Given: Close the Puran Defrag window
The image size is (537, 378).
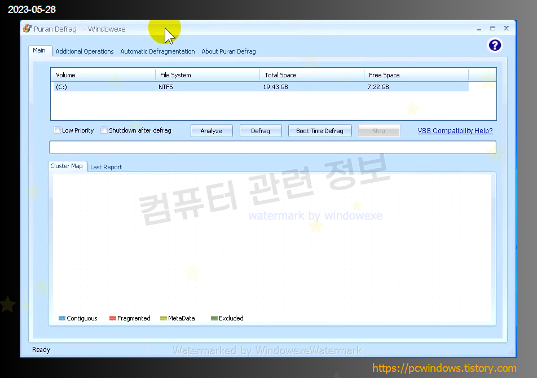Looking at the screenshot, I should 506,28.
